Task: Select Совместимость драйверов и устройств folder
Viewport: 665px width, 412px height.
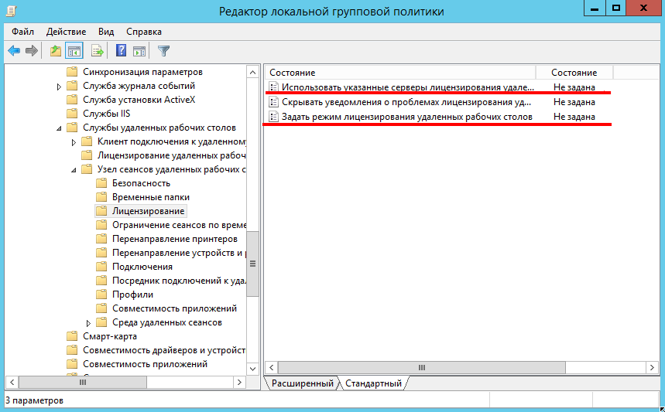Action: point(163,350)
